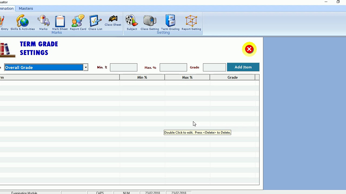This screenshot has width=346, height=194.
Task: Open the Class Setting icon
Action: (150, 23)
